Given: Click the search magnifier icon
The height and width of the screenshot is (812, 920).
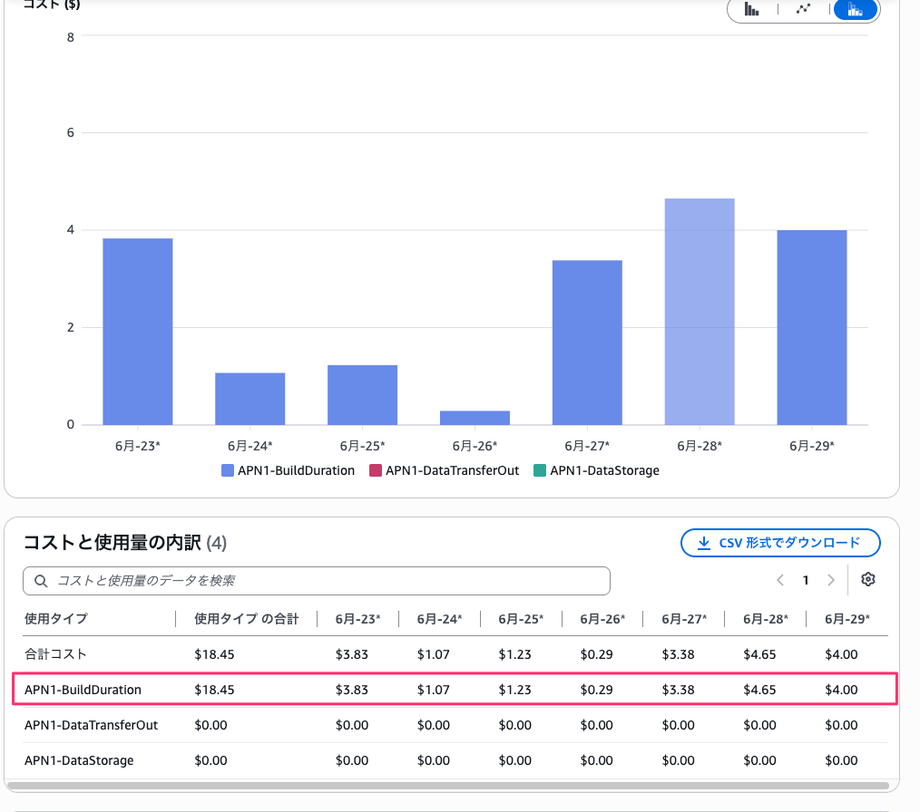Looking at the screenshot, I should (41, 581).
